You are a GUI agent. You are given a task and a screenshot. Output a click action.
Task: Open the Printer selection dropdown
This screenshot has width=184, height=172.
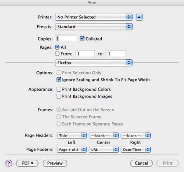[94, 17]
